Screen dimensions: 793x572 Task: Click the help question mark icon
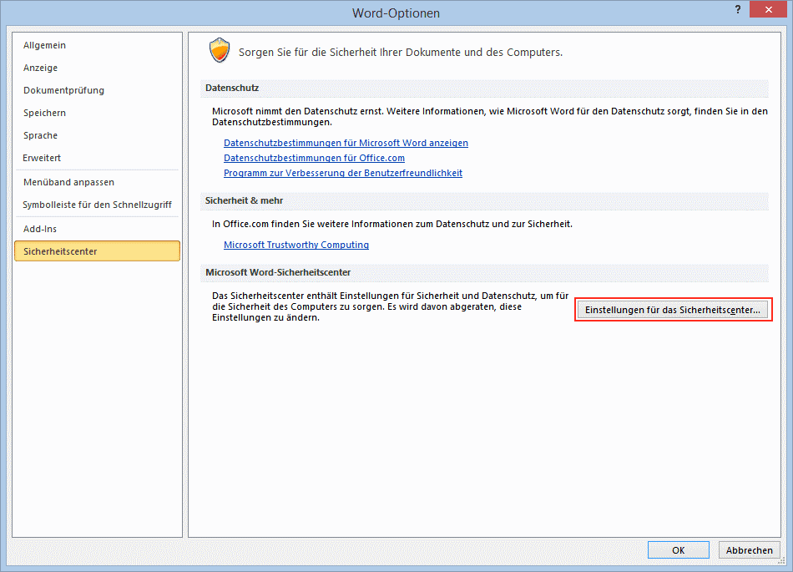(x=737, y=10)
